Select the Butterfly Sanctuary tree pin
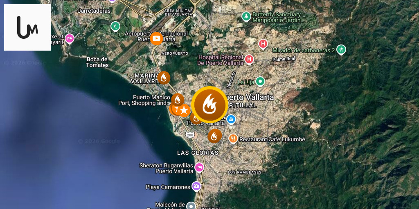Viewport: 419px width, 209px height. pyautogui.click(x=246, y=16)
